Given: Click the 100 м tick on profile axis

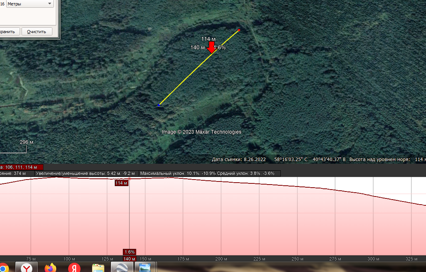Looking at the screenshot, I should click(x=69, y=259).
